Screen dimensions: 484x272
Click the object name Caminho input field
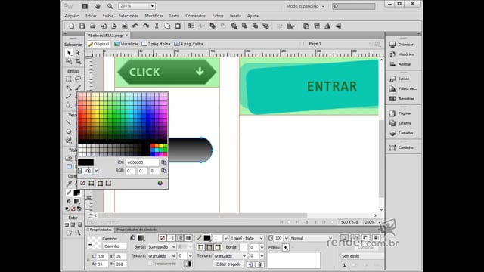coord(115,246)
